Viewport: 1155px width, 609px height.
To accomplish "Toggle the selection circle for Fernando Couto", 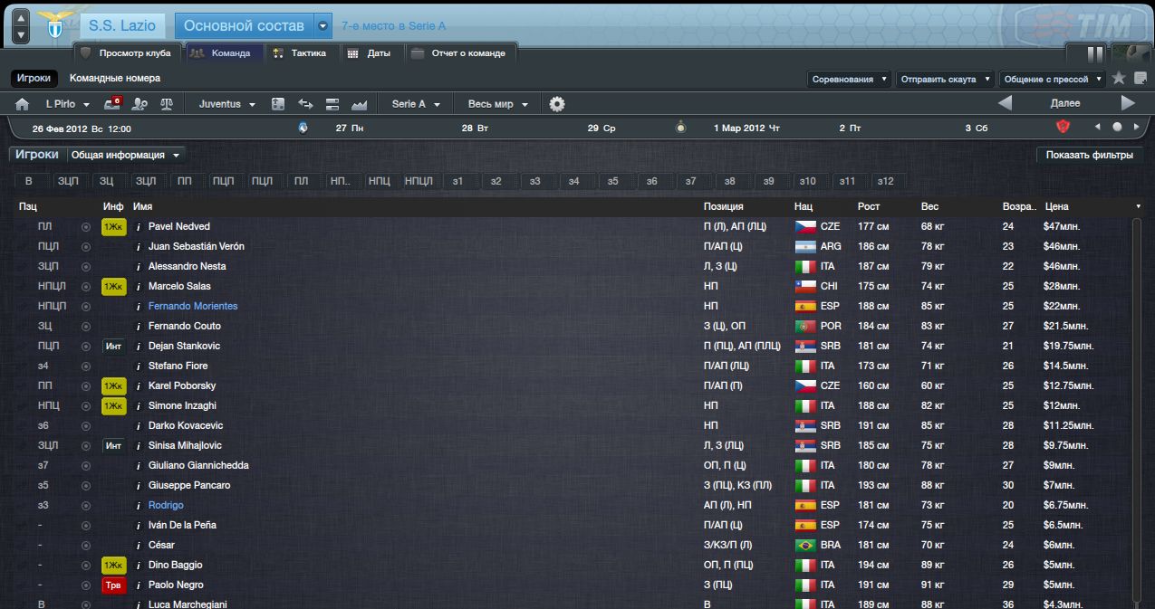I will (86, 326).
